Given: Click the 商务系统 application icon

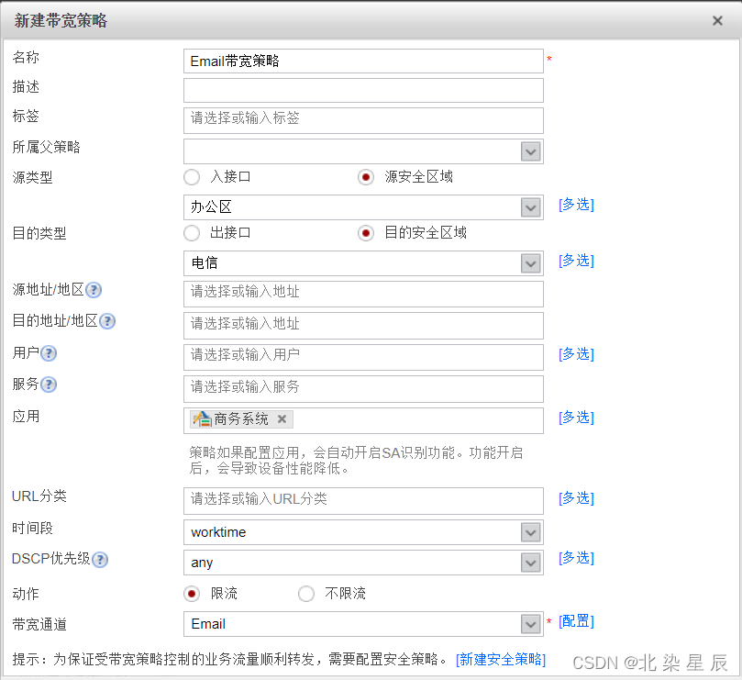Looking at the screenshot, I should 202,419.
